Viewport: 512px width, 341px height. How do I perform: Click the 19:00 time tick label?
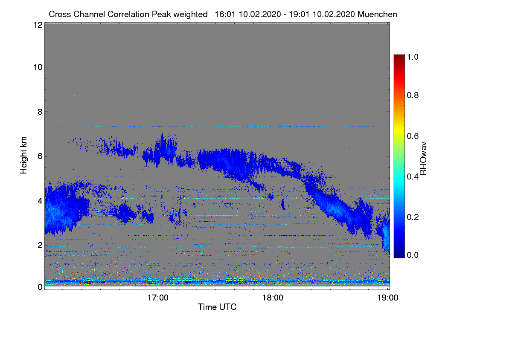click(387, 298)
